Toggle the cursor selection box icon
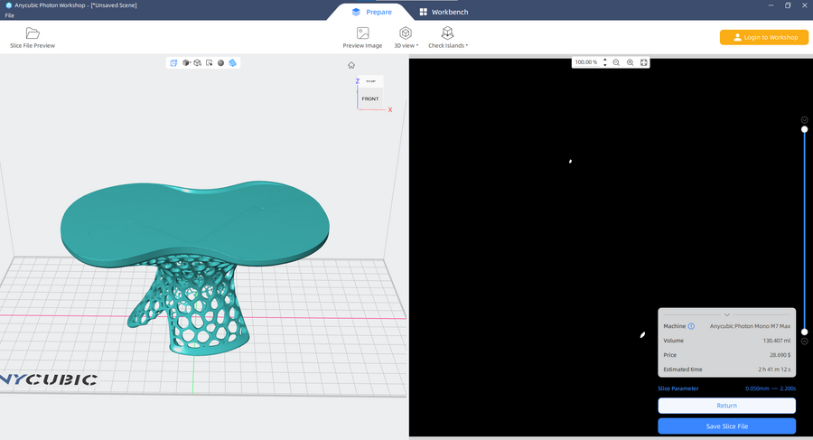813x440 pixels. click(209, 63)
